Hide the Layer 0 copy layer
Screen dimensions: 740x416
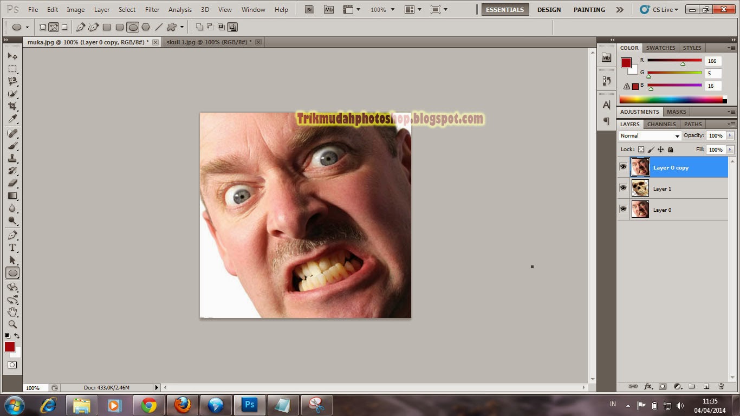pos(623,167)
